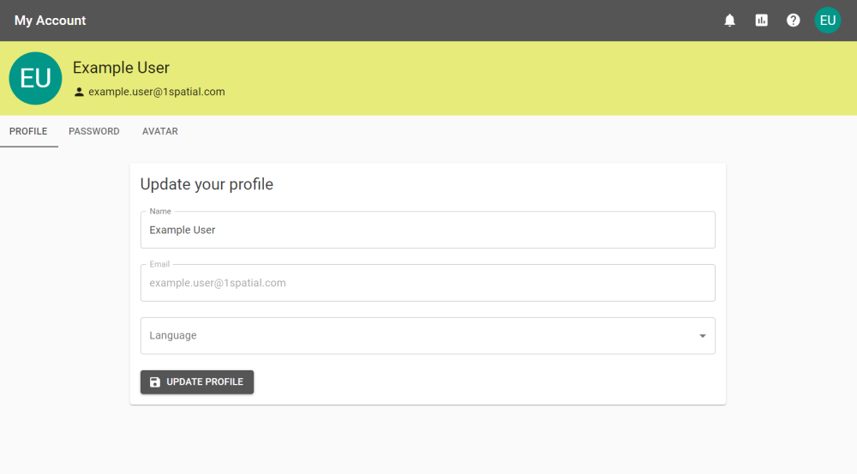Click the person icon beside header email
The height and width of the screenshot is (474, 857).
[x=79, y=92]
